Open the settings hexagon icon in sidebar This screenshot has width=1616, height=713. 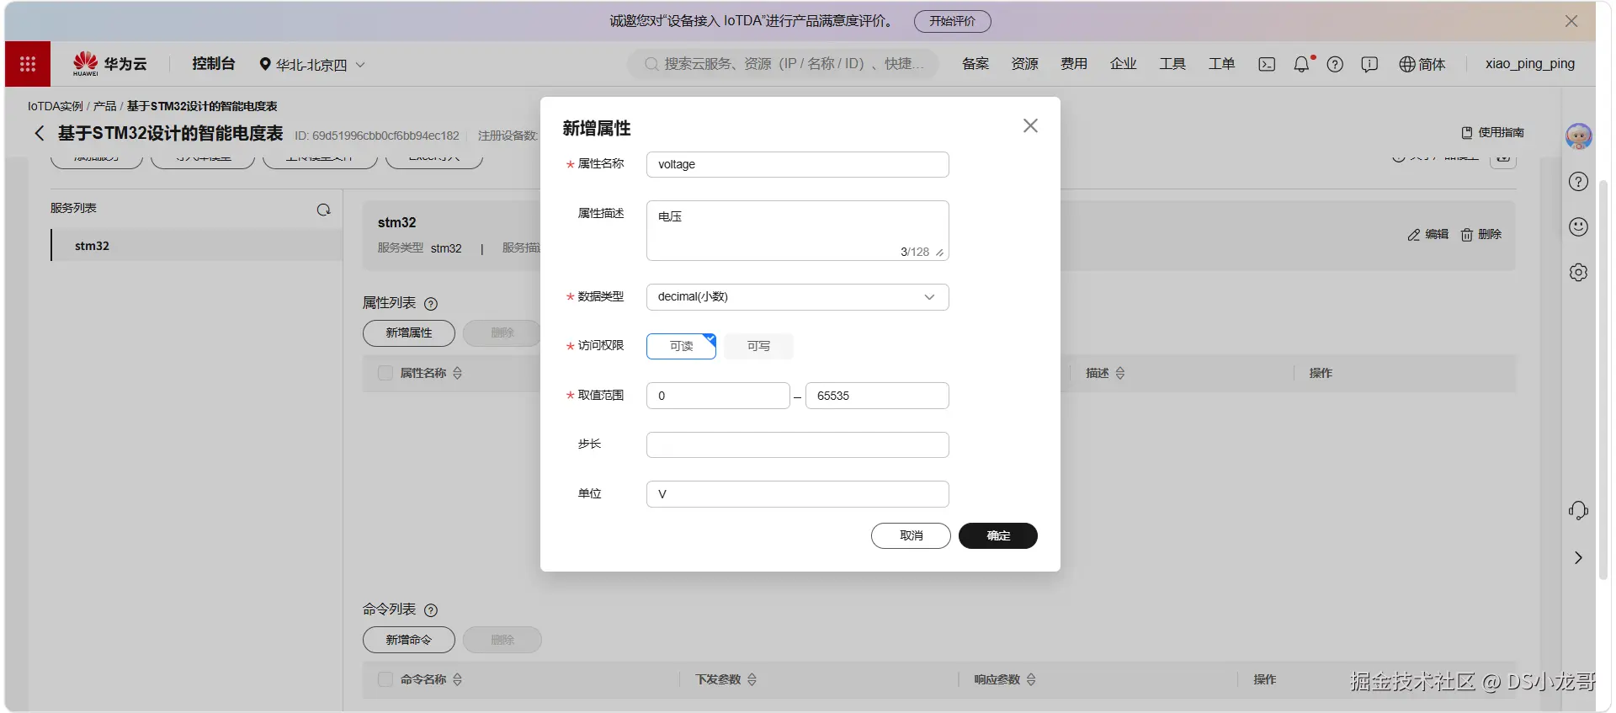[x=1578, y=272]
